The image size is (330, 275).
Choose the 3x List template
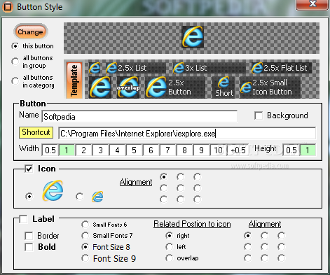pyautogui.click(x=209, y=68)
